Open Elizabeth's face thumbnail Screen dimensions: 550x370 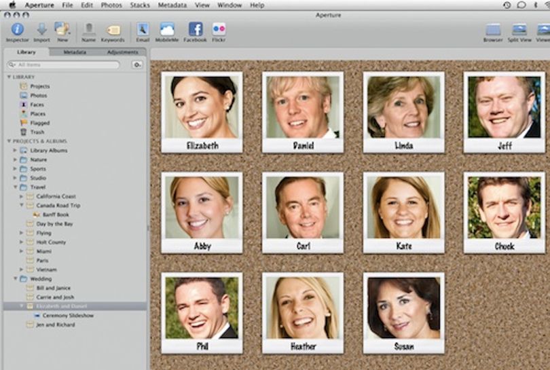click(x=202, y=112)
